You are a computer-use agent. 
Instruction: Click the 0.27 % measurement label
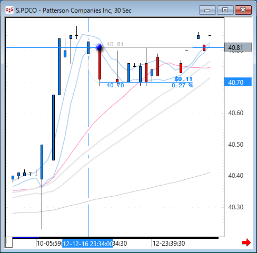tap(183, 85)
